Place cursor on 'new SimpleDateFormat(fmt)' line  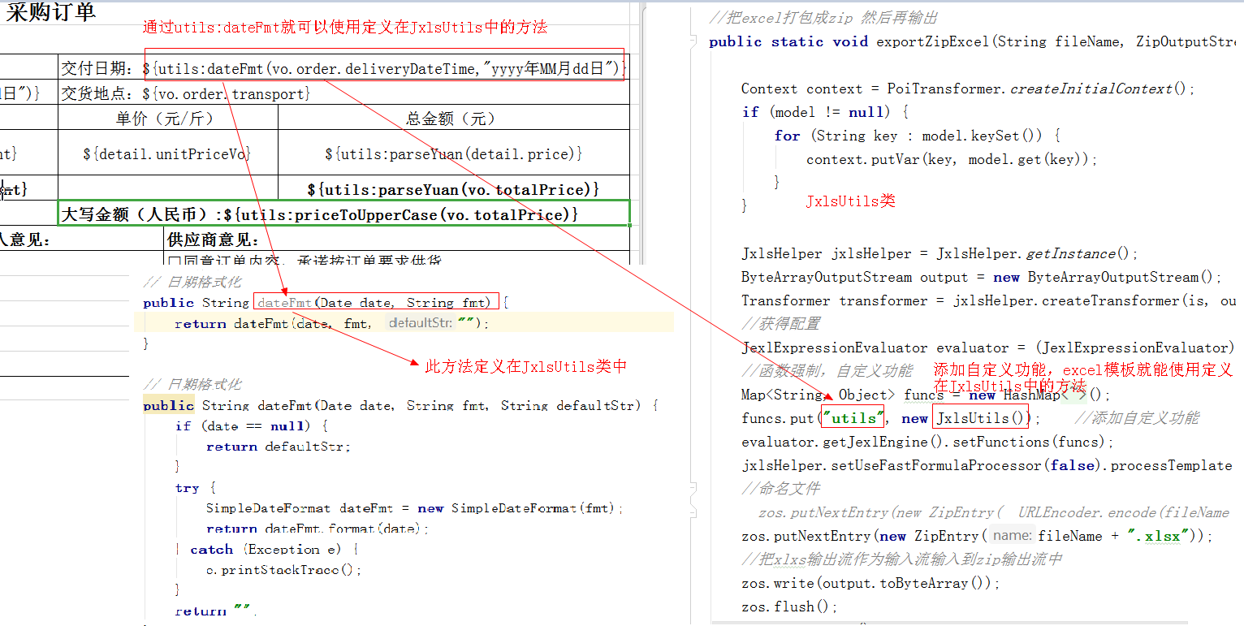click(414, 508)
